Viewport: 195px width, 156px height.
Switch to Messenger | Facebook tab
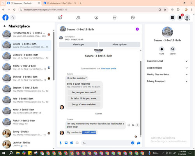(23, 3)
